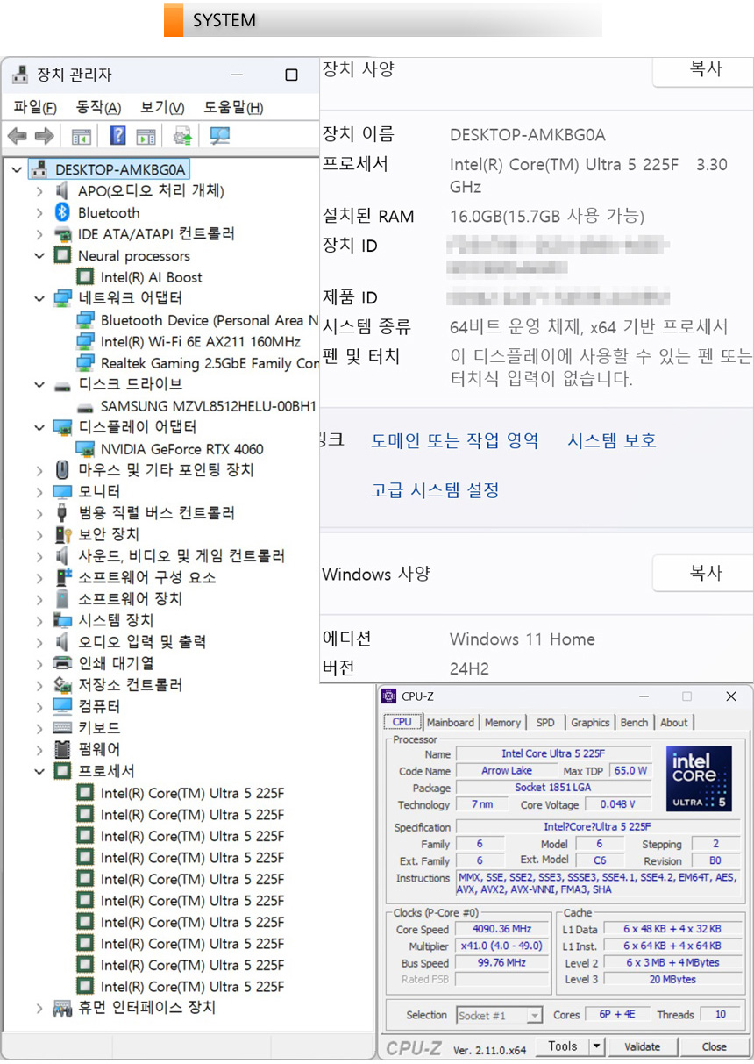This screenshot has width=754, height=1064.
Task: Open Help via the blue question-mark icon
Action: 117,136
